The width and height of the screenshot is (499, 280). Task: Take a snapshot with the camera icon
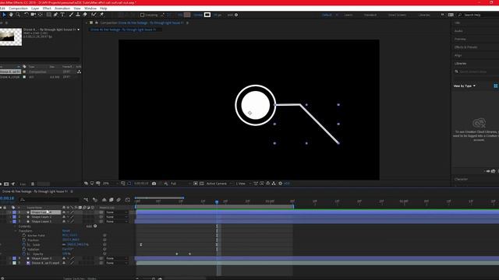154,184
